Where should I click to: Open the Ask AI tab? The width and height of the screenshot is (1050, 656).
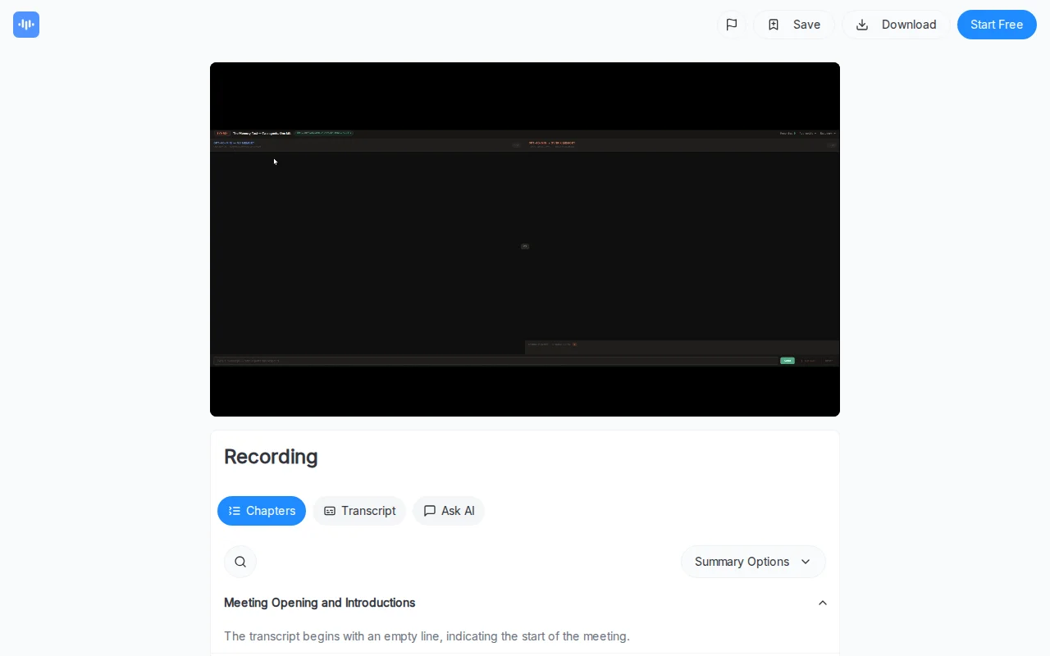449,511
